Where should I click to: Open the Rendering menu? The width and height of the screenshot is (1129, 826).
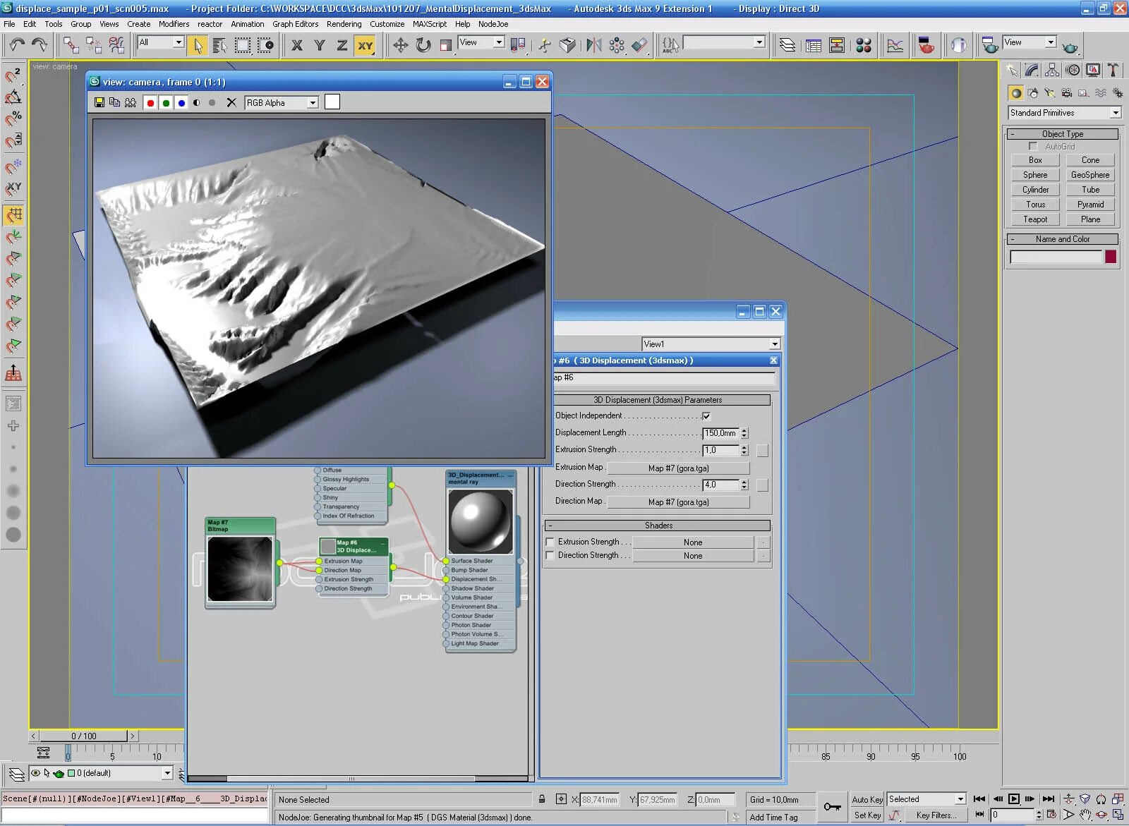(x=344, y=24)
